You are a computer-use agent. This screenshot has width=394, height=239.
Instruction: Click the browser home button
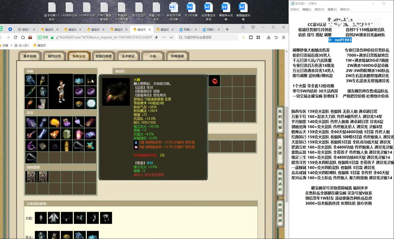[x=23, y=37]
